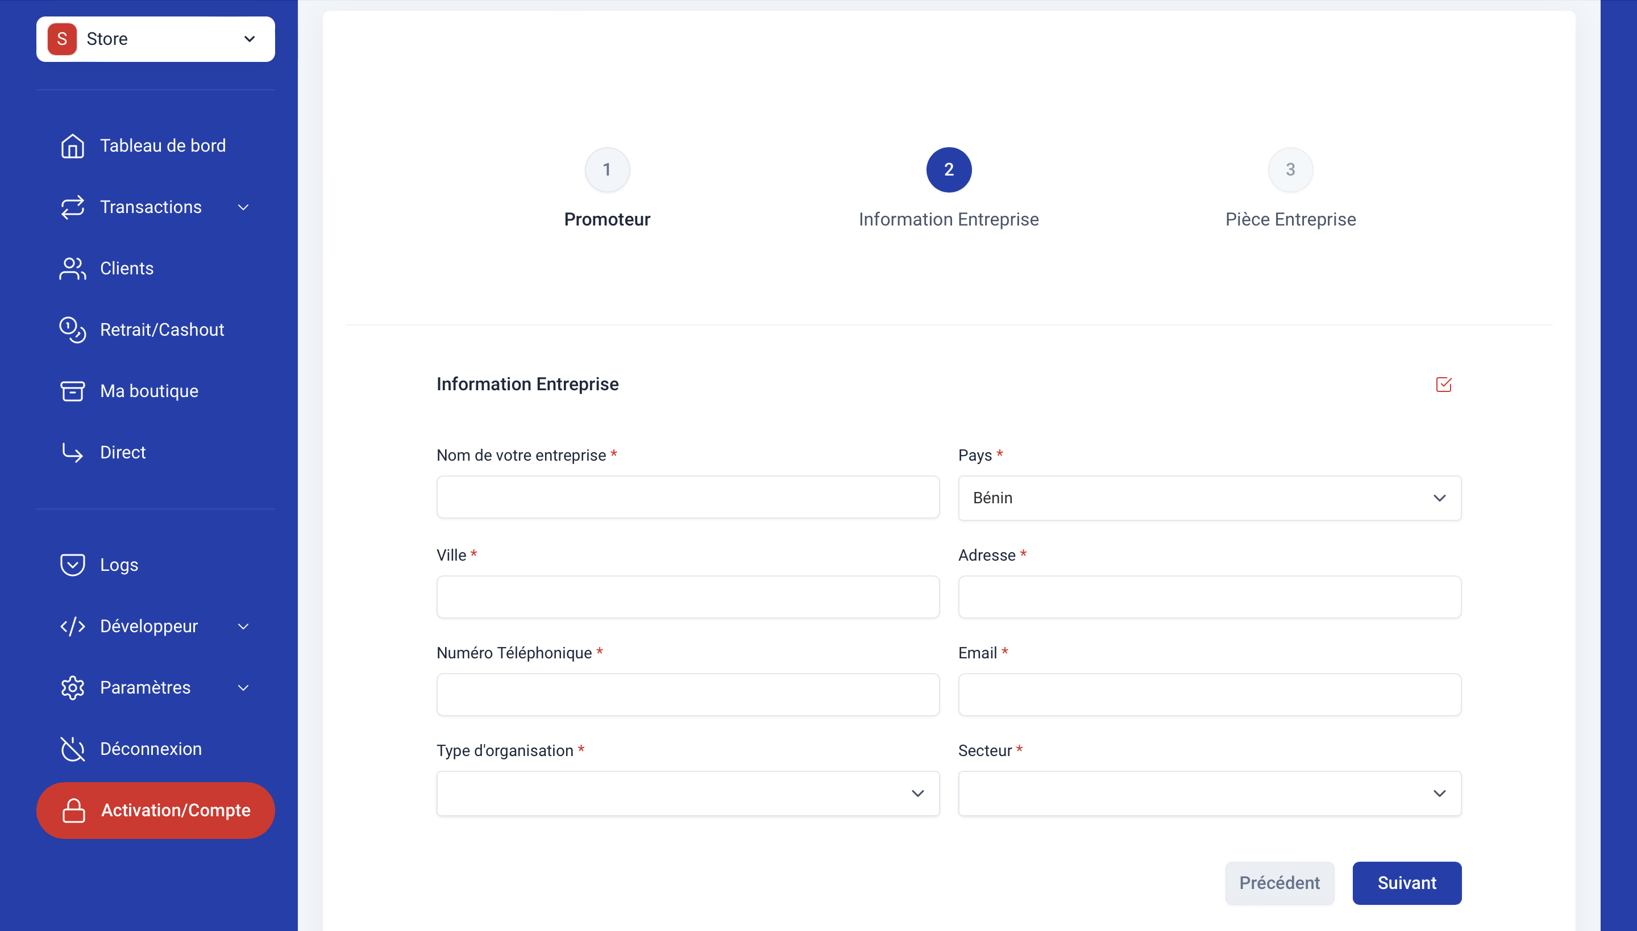Go to step 1 Promoteur
Screen dimensions: 1637x931
pos(607,170)
